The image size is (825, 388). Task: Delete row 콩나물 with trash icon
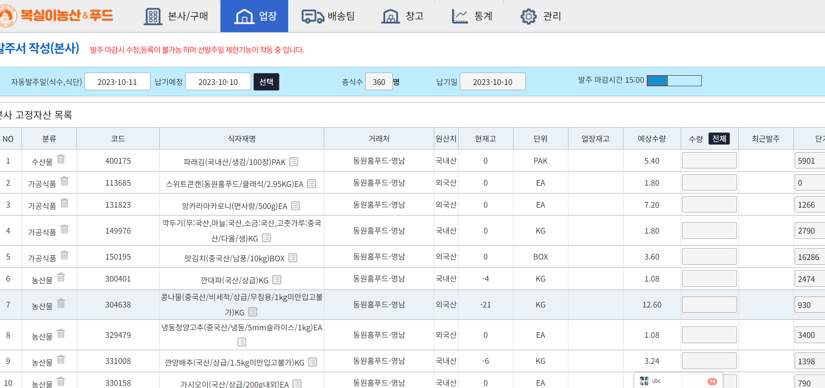tap(61, 303)
